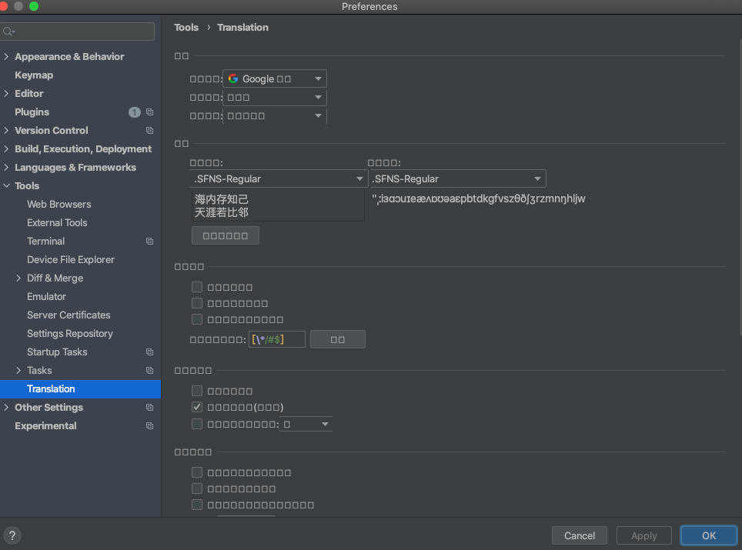
Task: Click into the settings search field
Action: (78, 32)
